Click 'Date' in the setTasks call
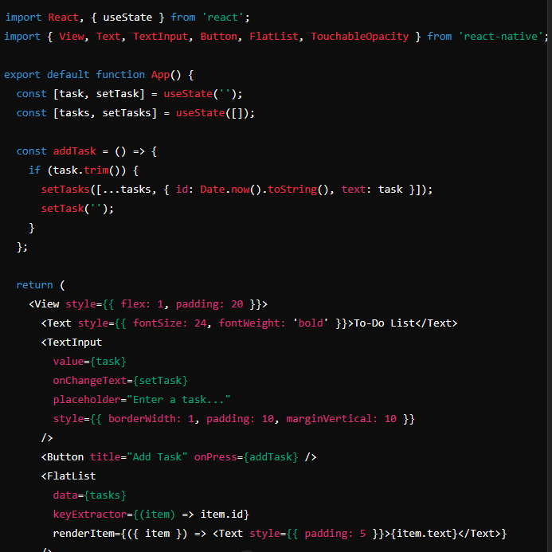Viewport: 552px width, 552px height. 213,189
